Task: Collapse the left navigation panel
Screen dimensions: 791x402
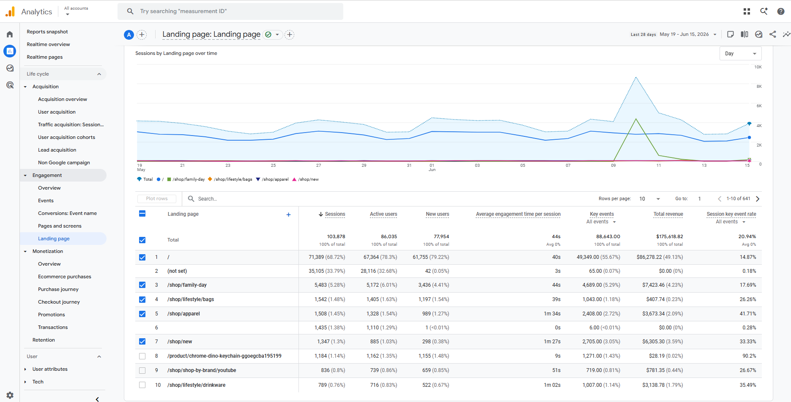Action: tap(97, 399)
